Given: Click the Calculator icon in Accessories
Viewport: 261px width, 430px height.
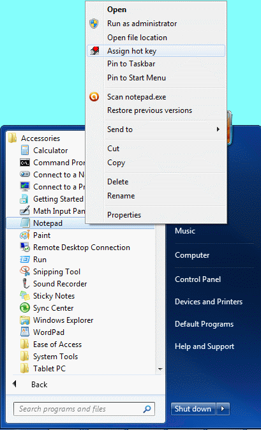Looking at the screenshot, I should coord(25,151).
